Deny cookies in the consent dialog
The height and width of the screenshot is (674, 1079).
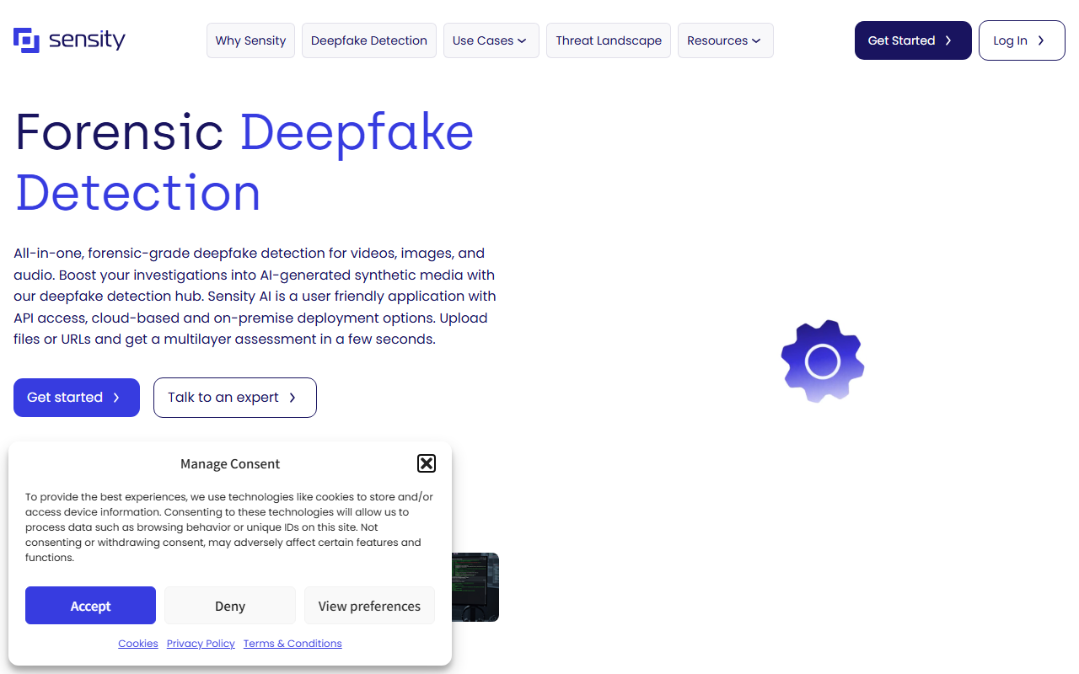pyautogui.click(x=230, y=606)
